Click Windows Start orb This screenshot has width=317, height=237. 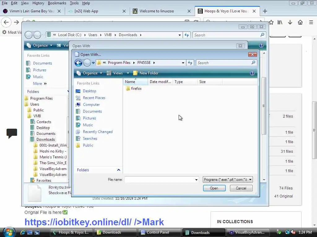(x=9, y=232)
